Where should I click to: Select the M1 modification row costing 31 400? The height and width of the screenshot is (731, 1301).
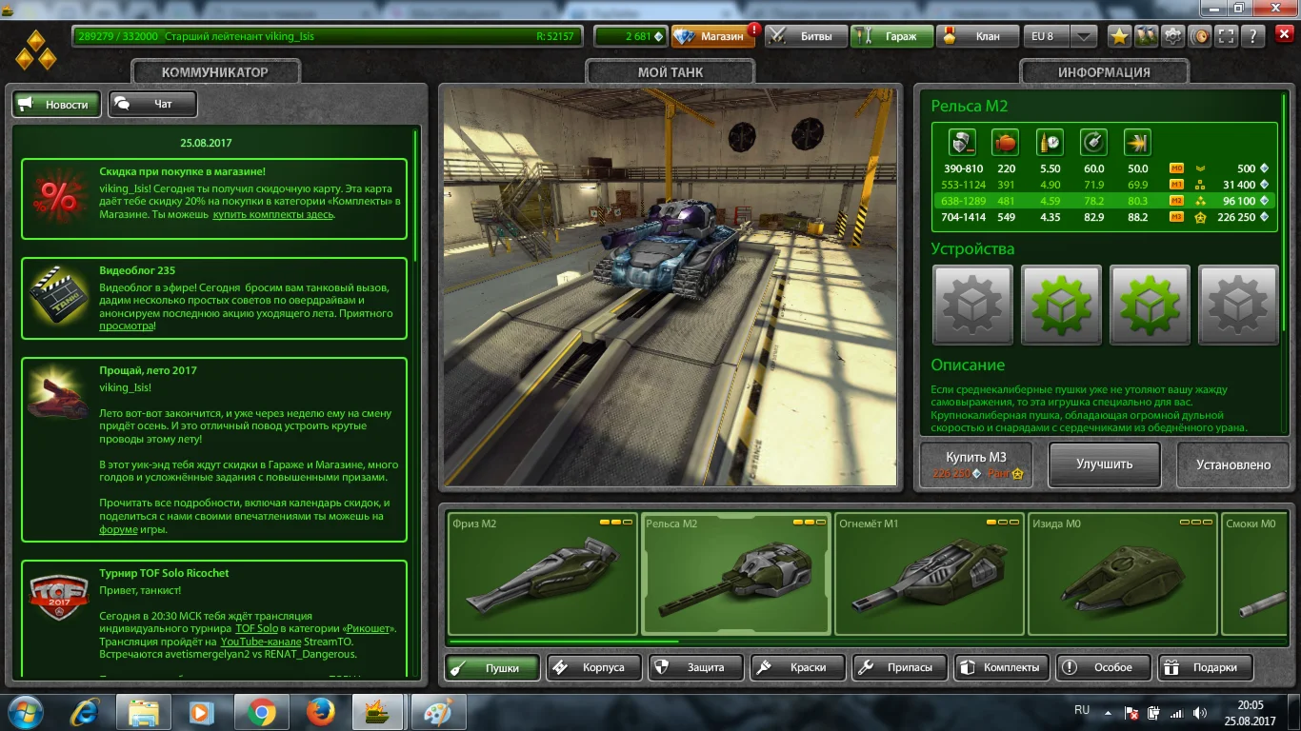tap(1105, 185)
